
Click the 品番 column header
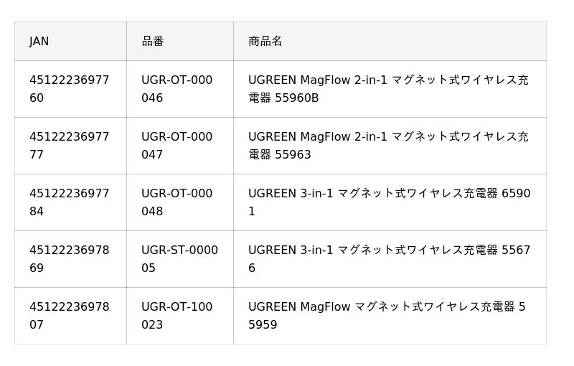point(153,42)
